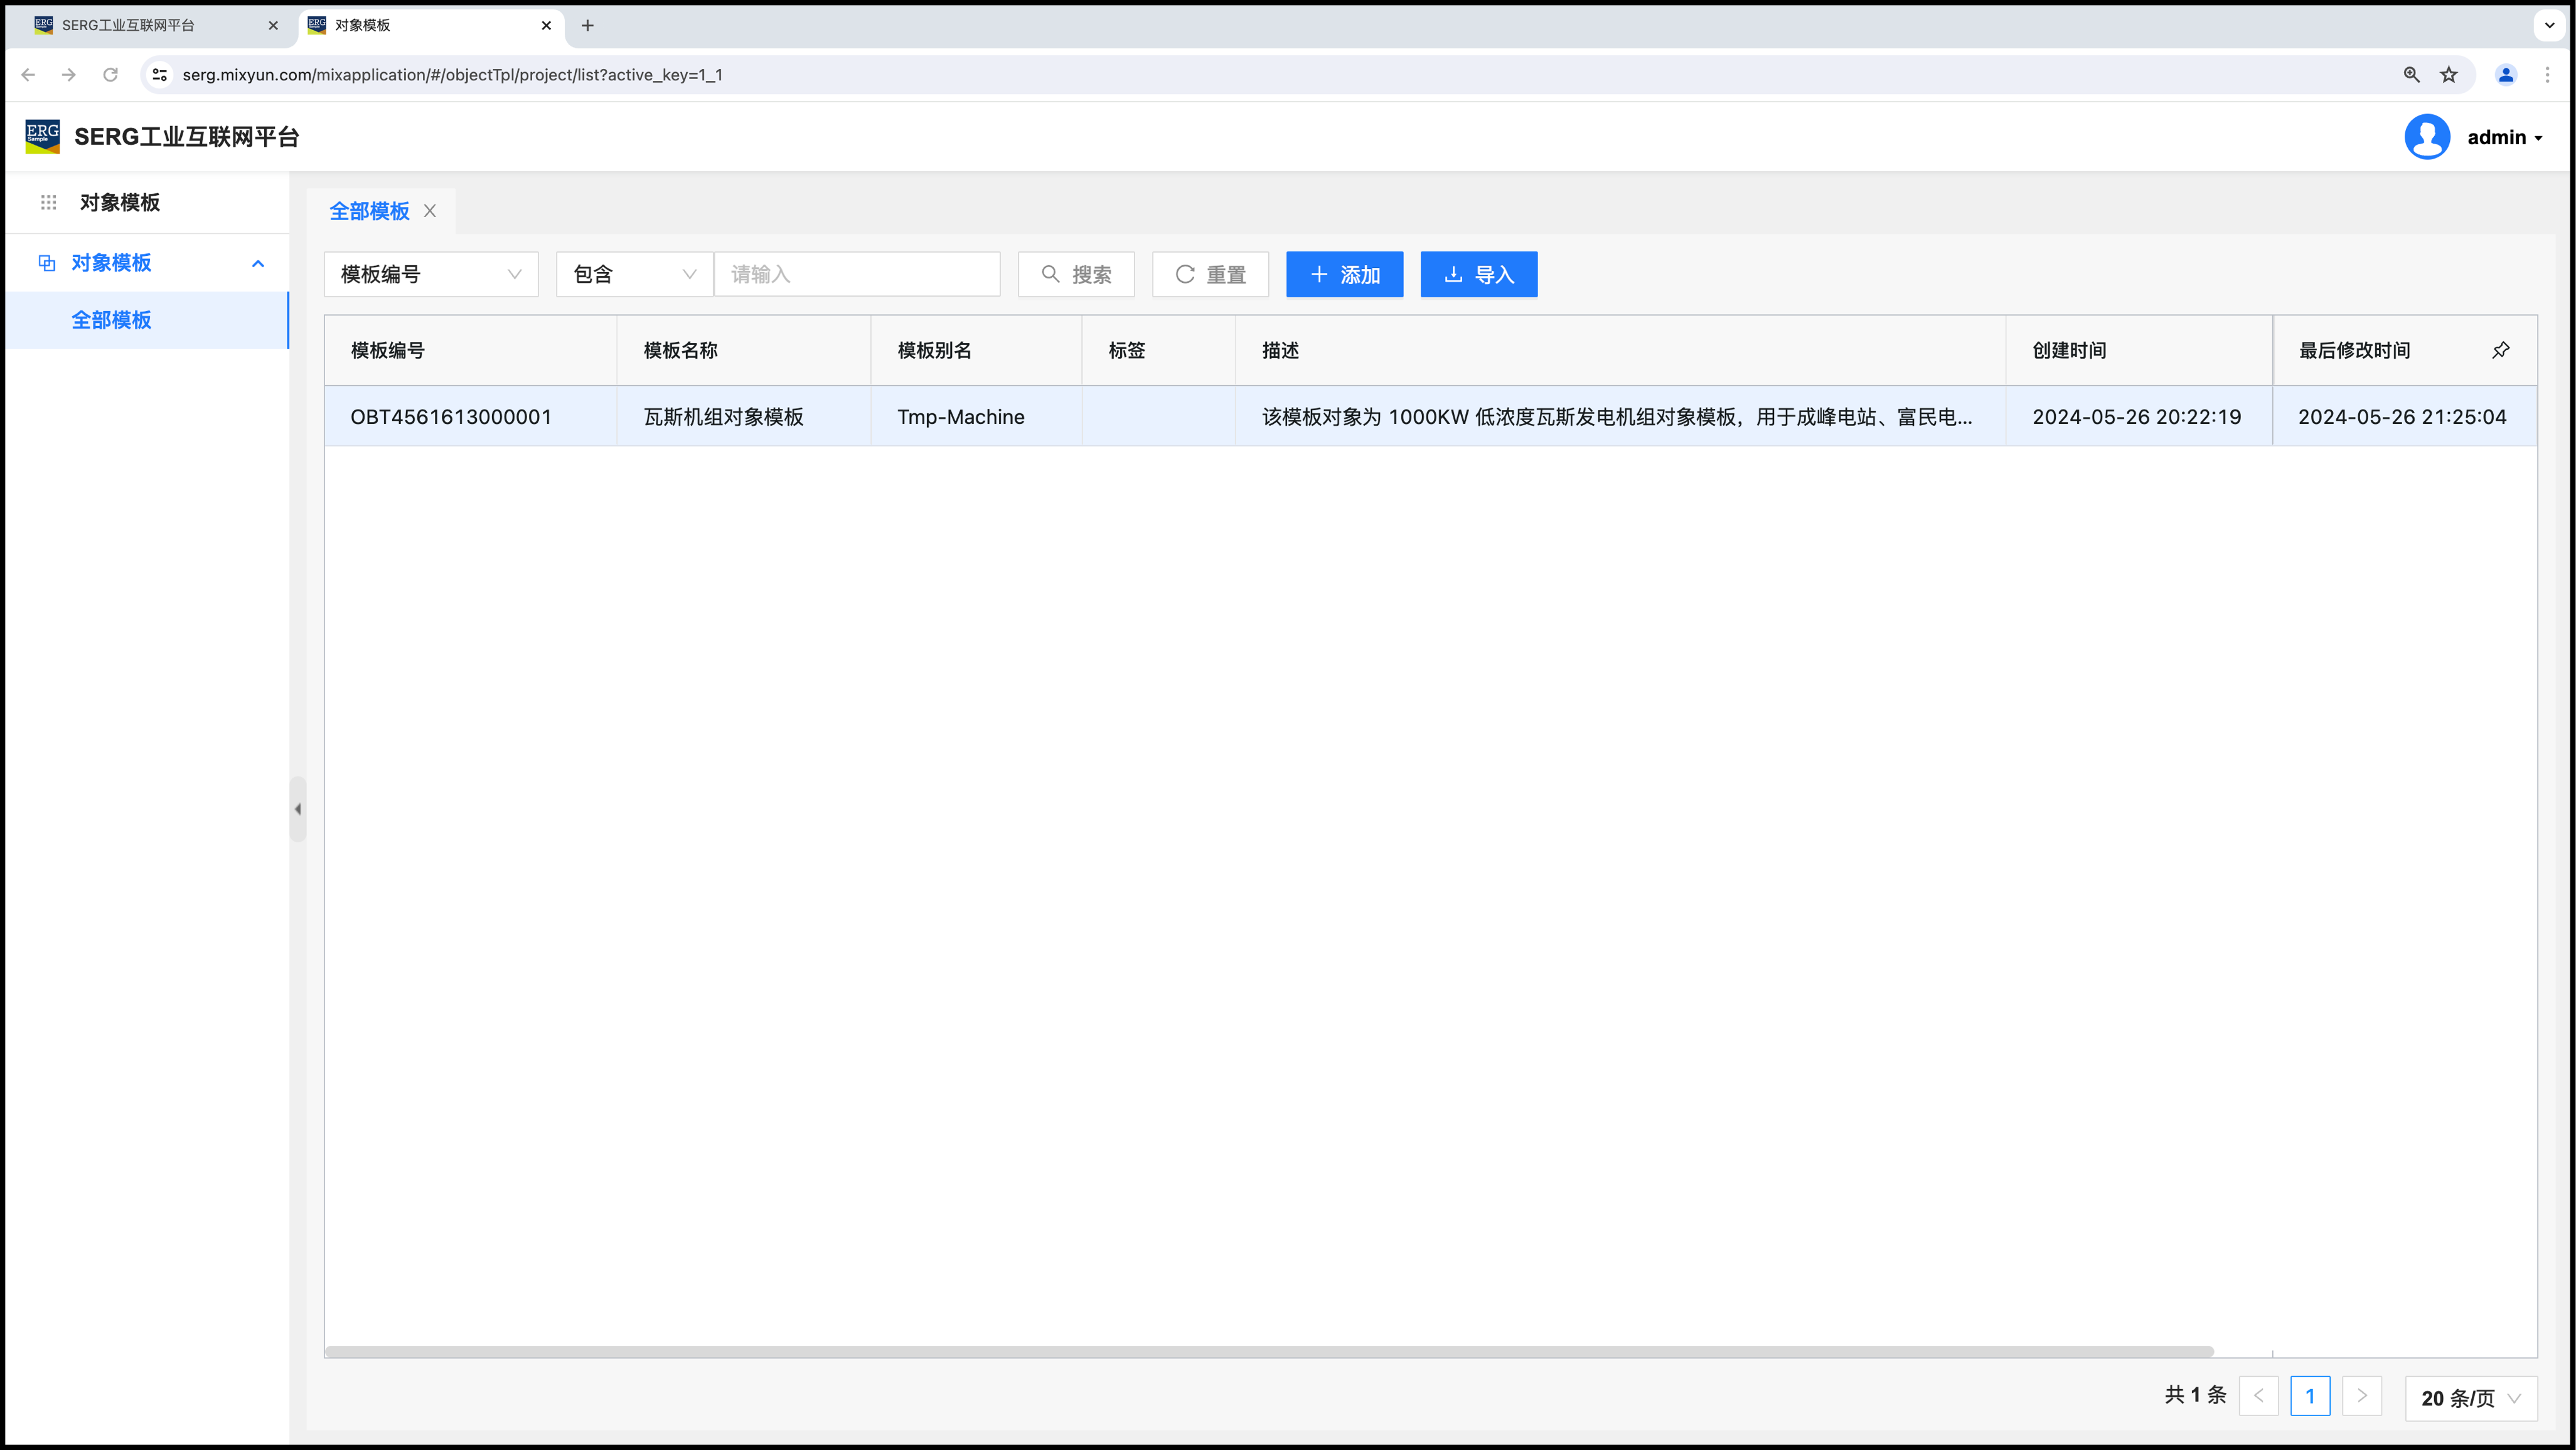Focus the 请输入 search input field

pos(857,275)
